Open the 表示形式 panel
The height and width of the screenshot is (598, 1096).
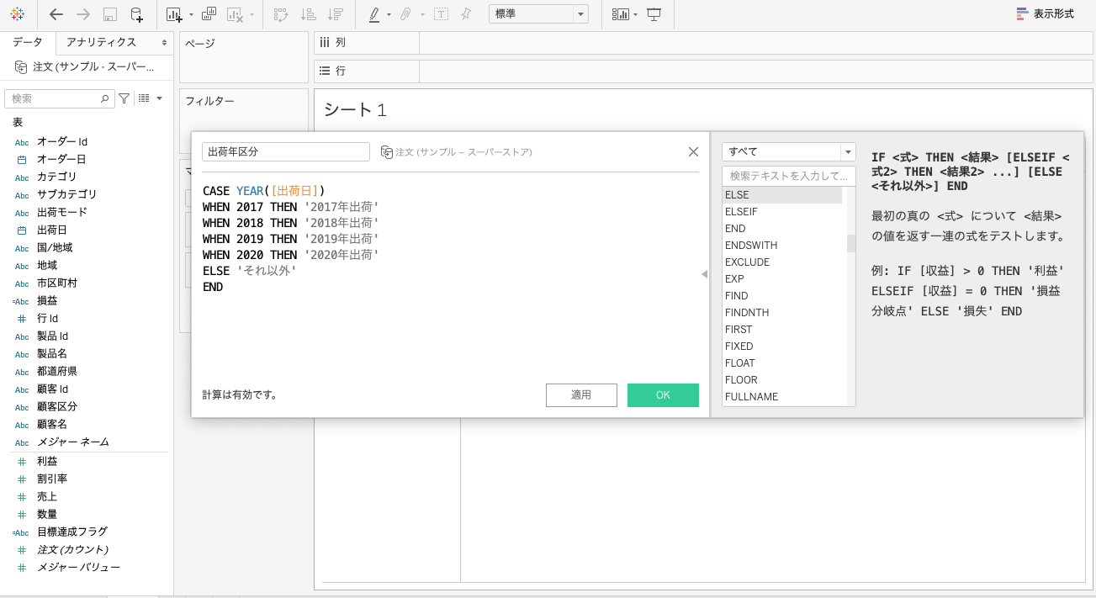click(x=1046, y=14)
